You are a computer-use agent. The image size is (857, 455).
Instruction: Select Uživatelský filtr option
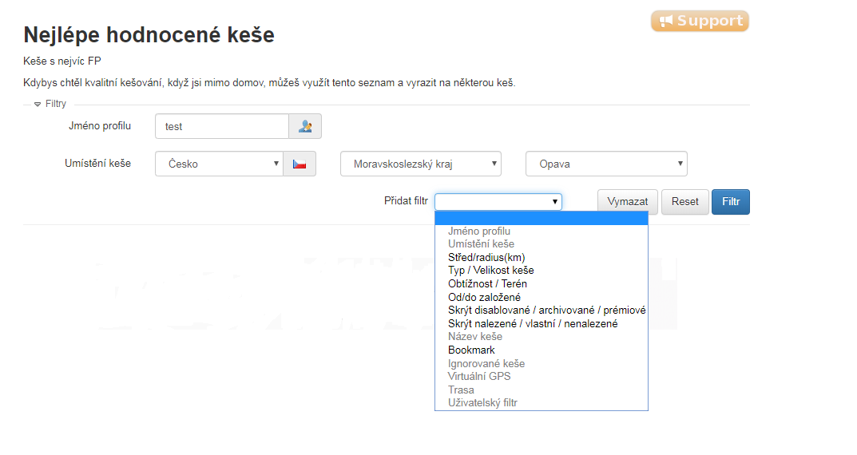coord(541,402)
